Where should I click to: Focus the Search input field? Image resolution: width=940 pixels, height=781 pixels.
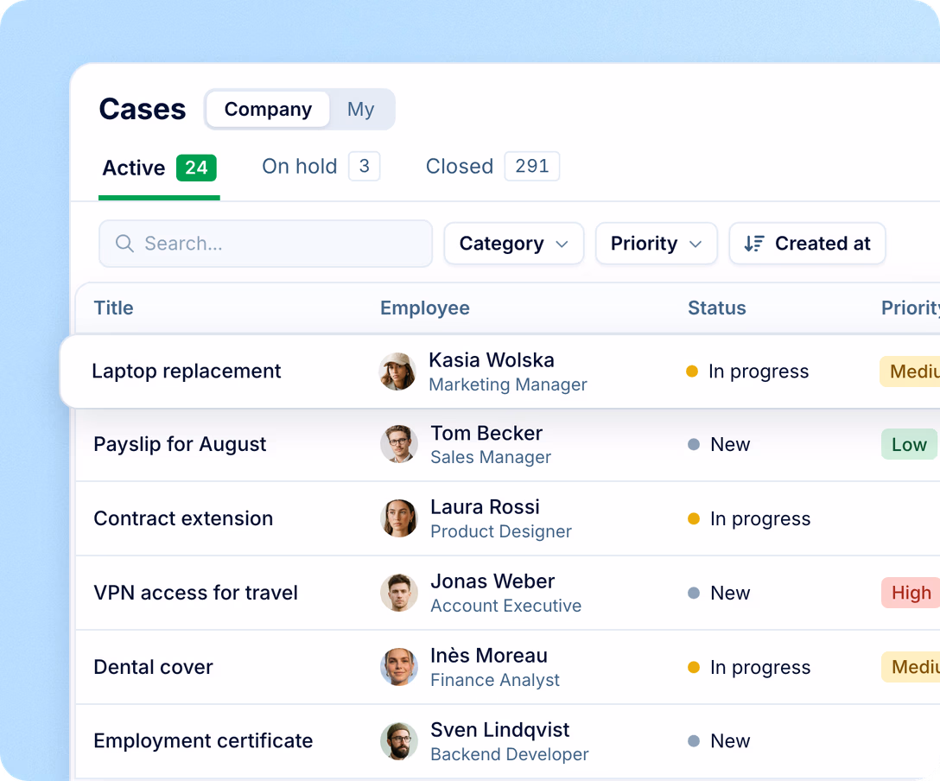tap(265, 244)
